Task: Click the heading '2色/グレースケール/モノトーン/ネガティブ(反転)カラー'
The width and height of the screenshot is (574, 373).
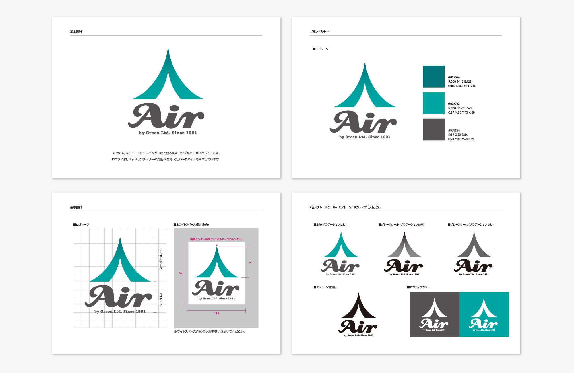Action: [347, 207]
